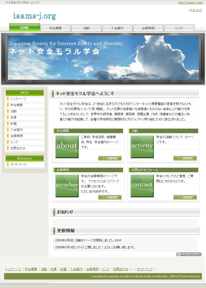Click the red NEW! label
This screenshot has height=288, width=206.
pos(118,240)
